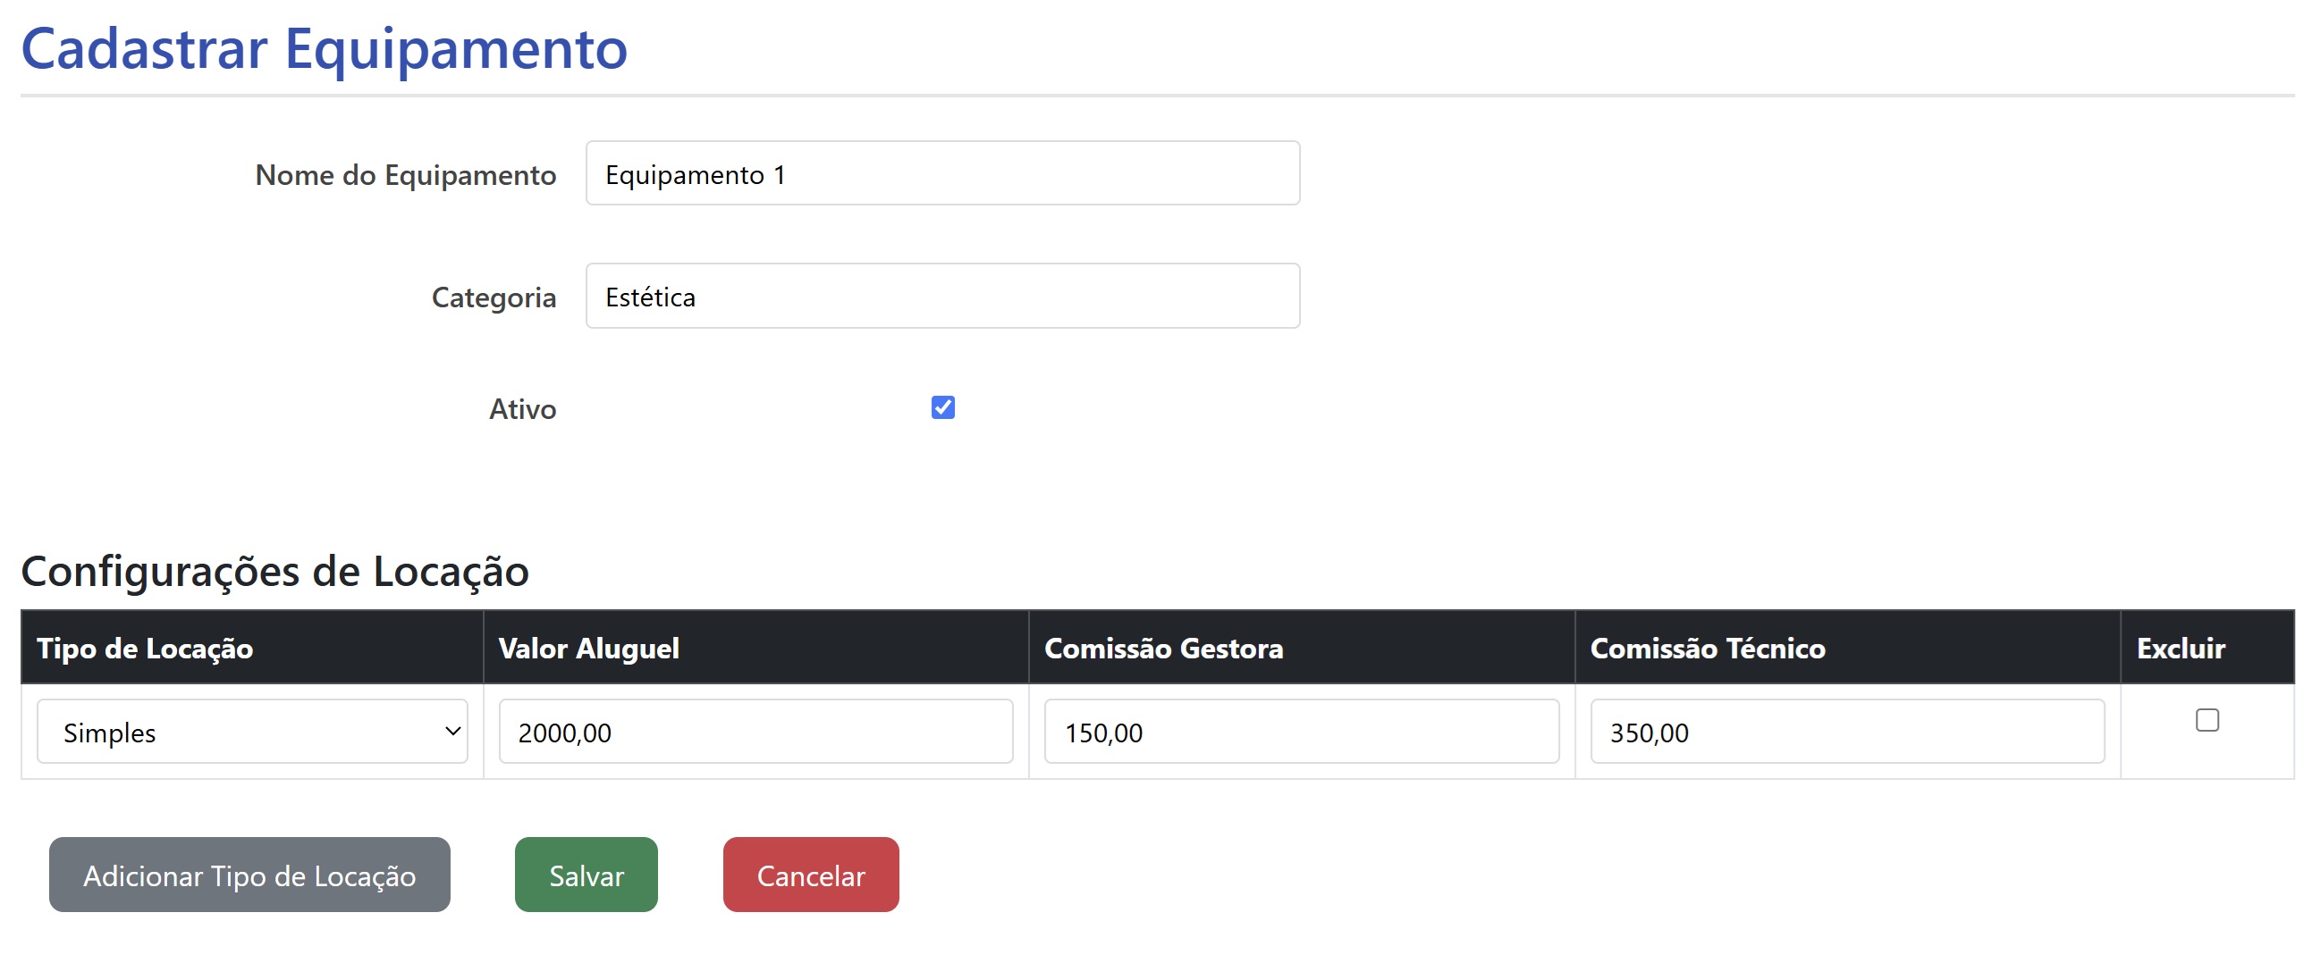Click the Comissão Técnico column header
2312x963 pixels.
[x=1707, y=649]
